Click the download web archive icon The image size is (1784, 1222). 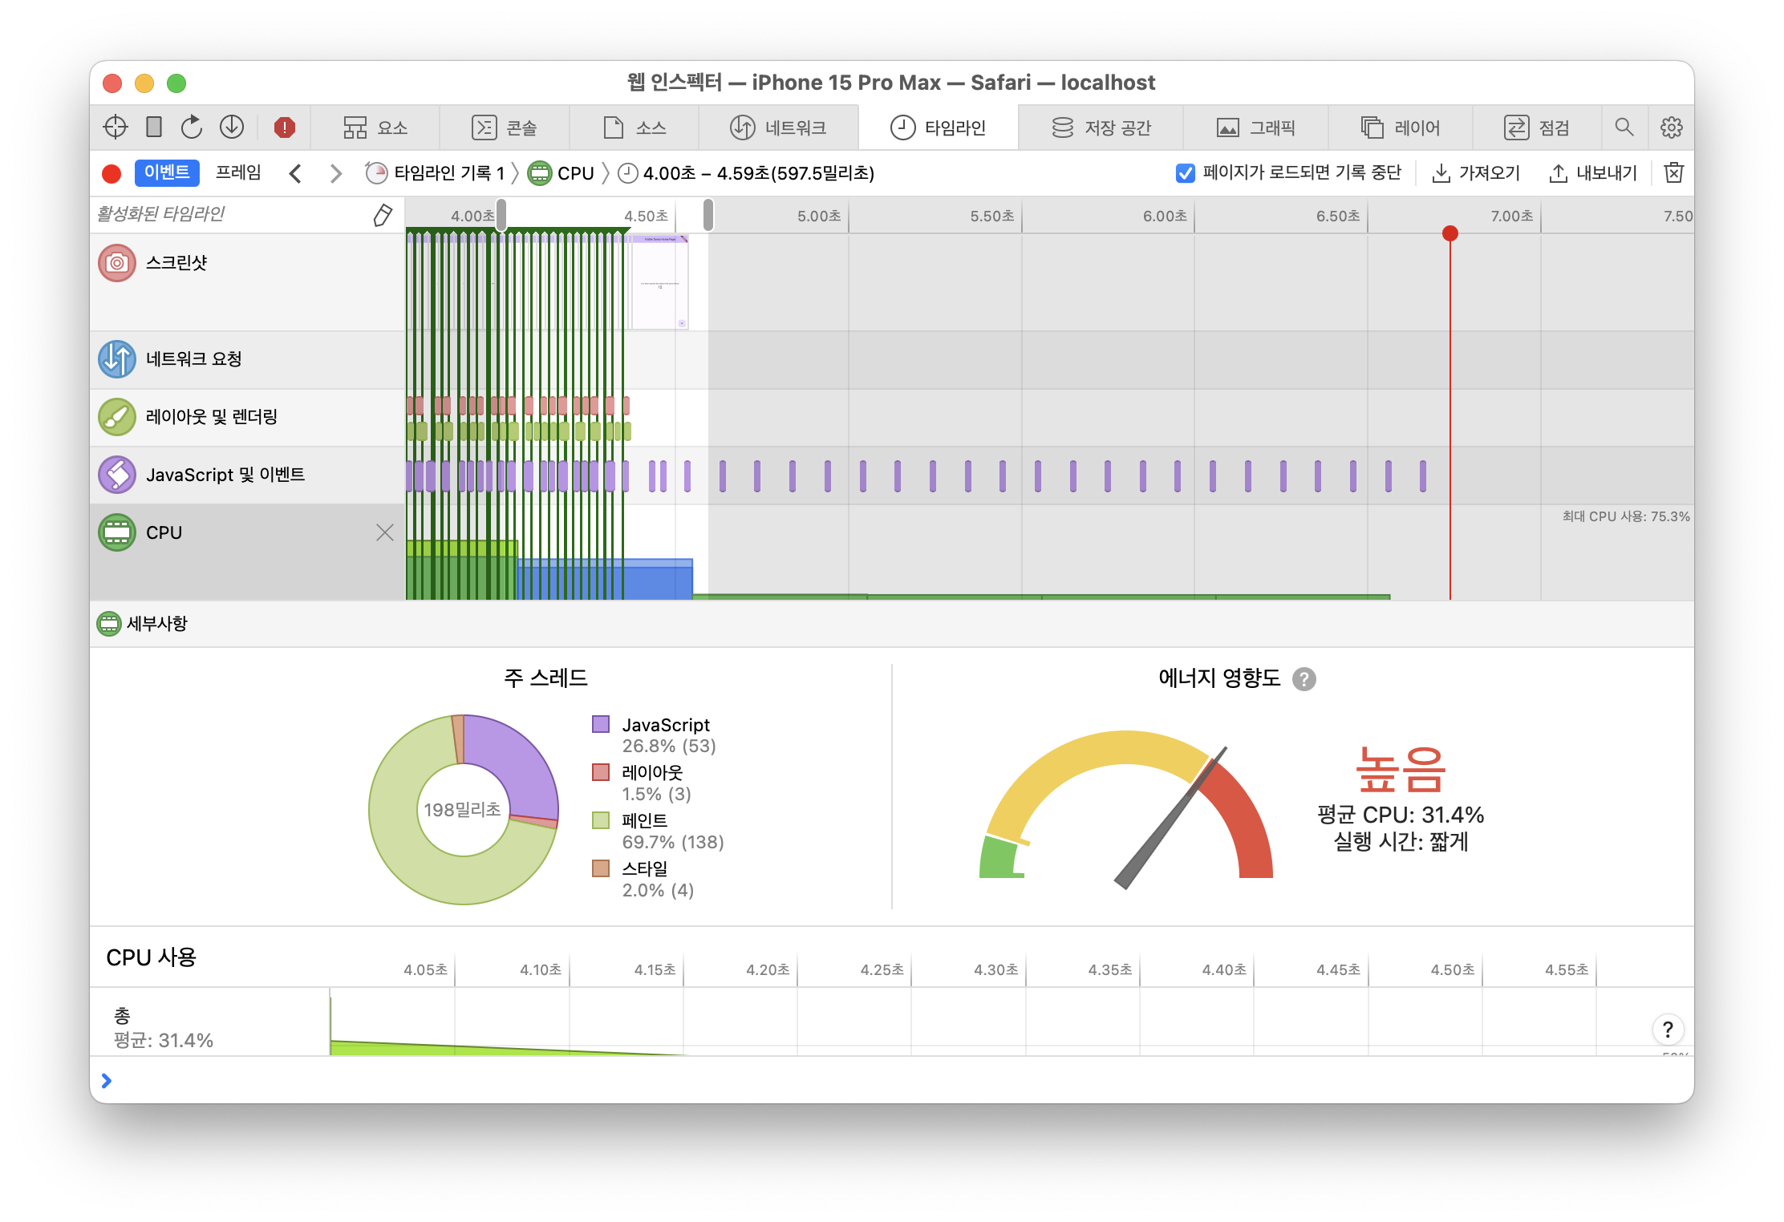tap(232, 127)
